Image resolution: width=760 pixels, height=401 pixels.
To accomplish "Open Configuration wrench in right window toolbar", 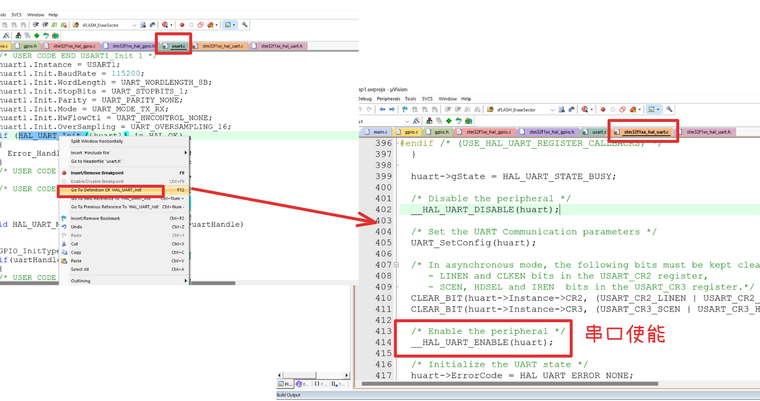I will (669, 109).
